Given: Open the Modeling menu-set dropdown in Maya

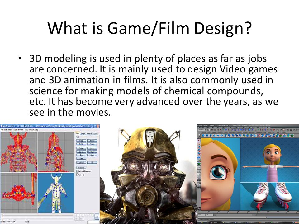Looking at the screenshot, I should pyautogui.click(x=202, y=130).
